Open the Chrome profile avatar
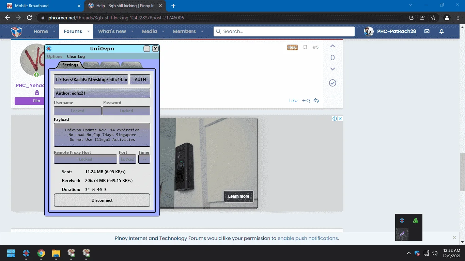Screen dimensions: 465x261 [x=447, y=18]
